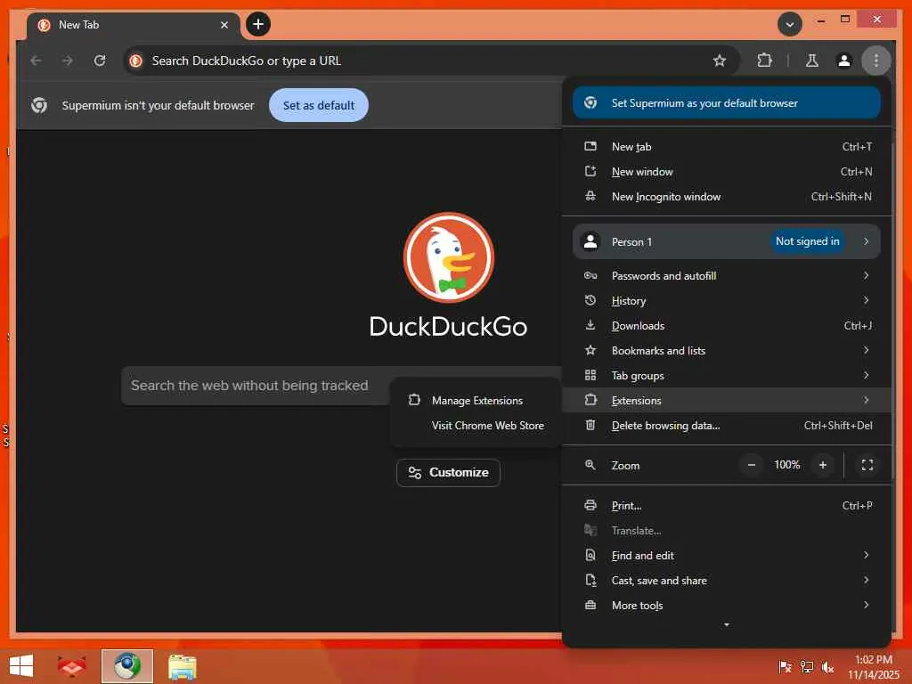This screenshot has height=684, width=912.
Task: Open the extensions puzzle icon in toolbar
Action: click(x=764, y=61)
